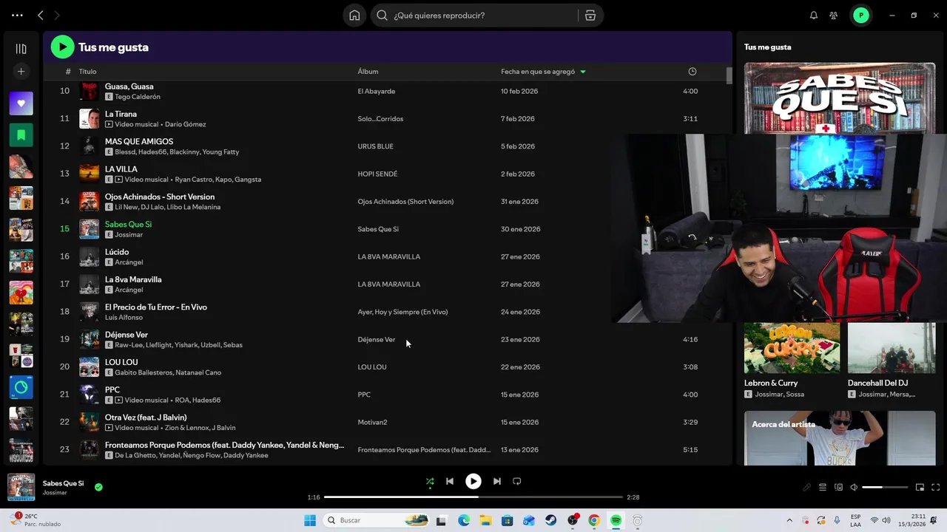The image size is (947, 532).
Task: Open album El Abayarde link
Action: pyautogui.click(x=377, y=92)
